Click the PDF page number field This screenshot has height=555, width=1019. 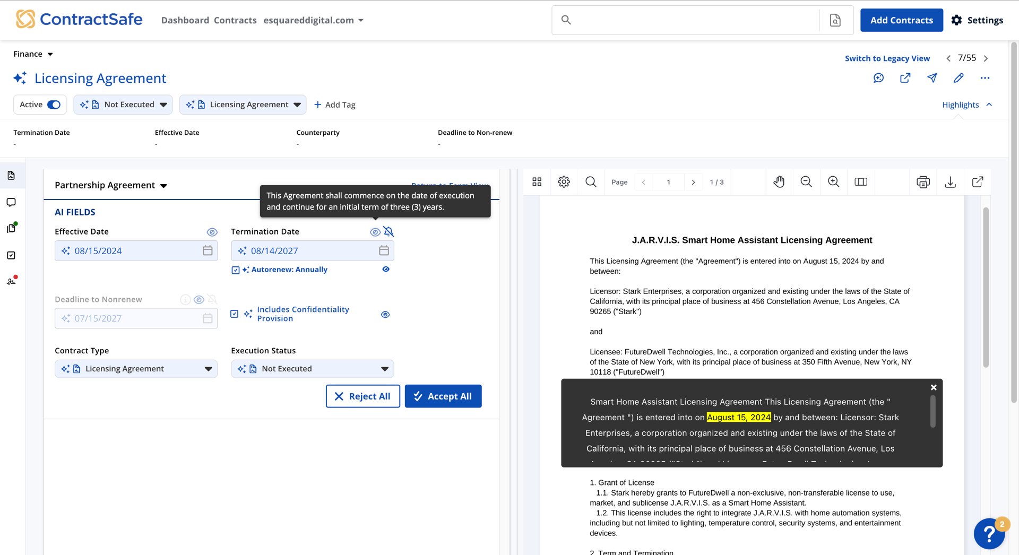pyautogui.click(x=668, y=182)
